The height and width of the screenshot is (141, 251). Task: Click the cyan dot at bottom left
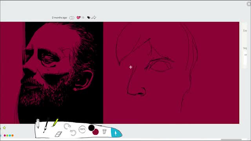click(x=10, y=136)
